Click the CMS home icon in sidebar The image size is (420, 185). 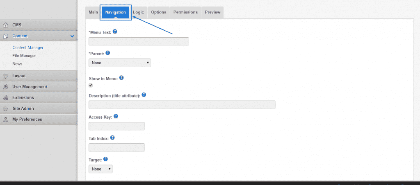pyautogui.click(x=5, y=25)
